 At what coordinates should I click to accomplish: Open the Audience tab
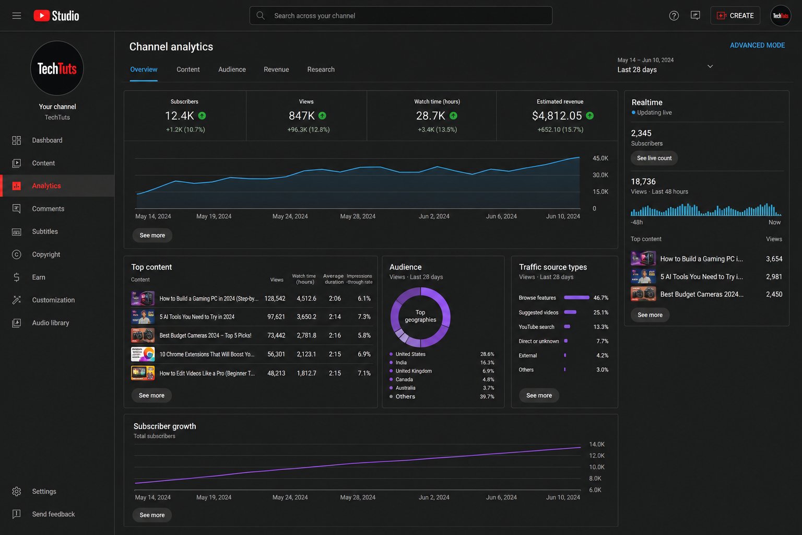(232, 69)
